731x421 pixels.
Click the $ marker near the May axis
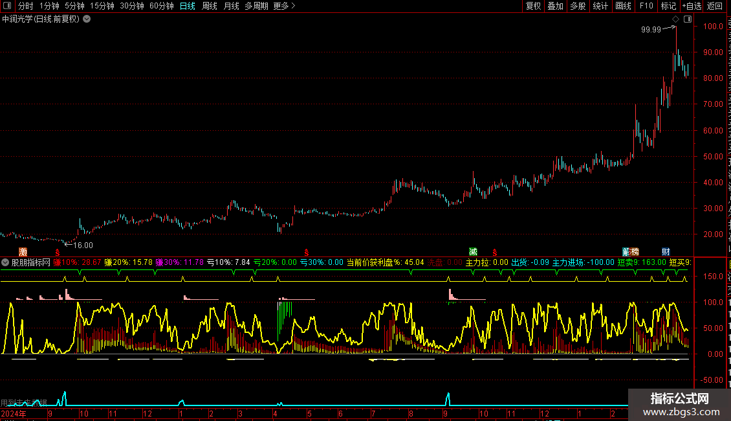coord(306,253)
